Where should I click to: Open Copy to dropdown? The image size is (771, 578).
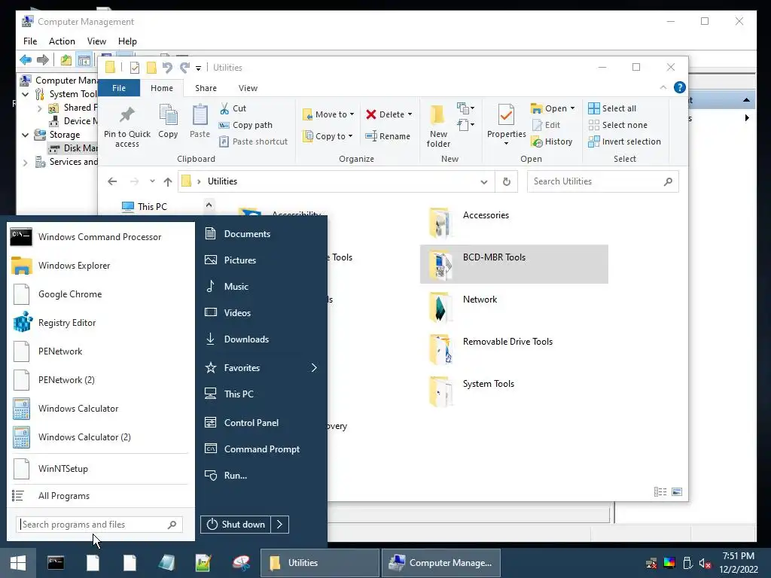coord(328,136)
